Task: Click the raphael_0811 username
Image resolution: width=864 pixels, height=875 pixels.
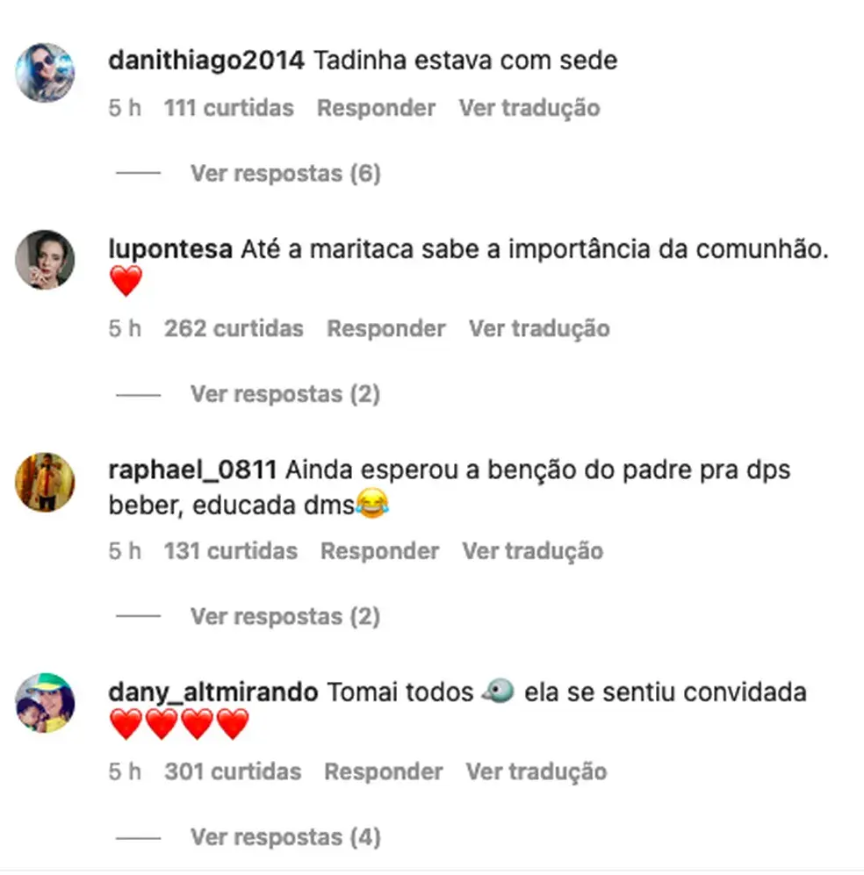Action: tap(192, 470)
